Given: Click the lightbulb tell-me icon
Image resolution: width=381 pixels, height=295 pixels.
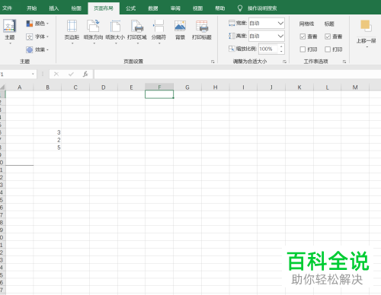Looking at the screenshot, I should [x=240, y=8].
